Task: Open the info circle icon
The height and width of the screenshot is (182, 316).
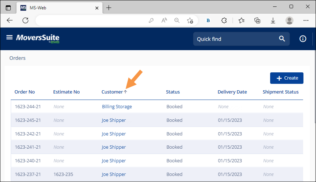Action: pyautogui.click(x=303, y=39)
